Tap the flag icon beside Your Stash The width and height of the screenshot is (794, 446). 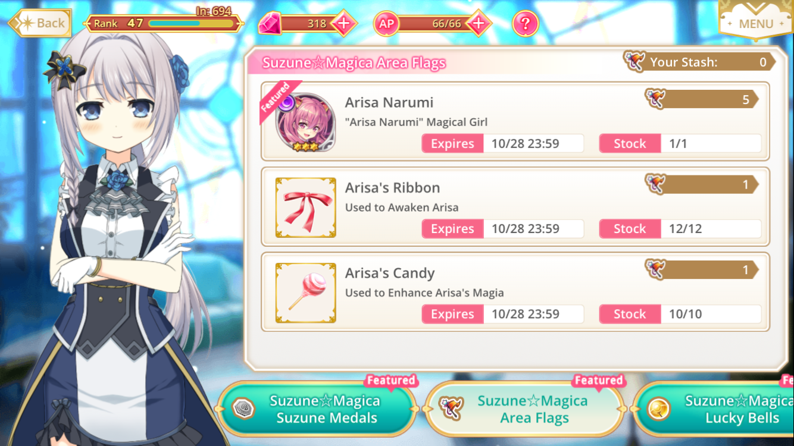click(x=634, y=61)
